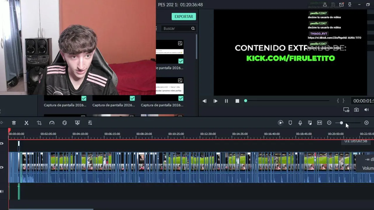Open the edit adjustments sliders icon
Image resolution: width=374 pixels, height=210 pixels.
point(90,123)
